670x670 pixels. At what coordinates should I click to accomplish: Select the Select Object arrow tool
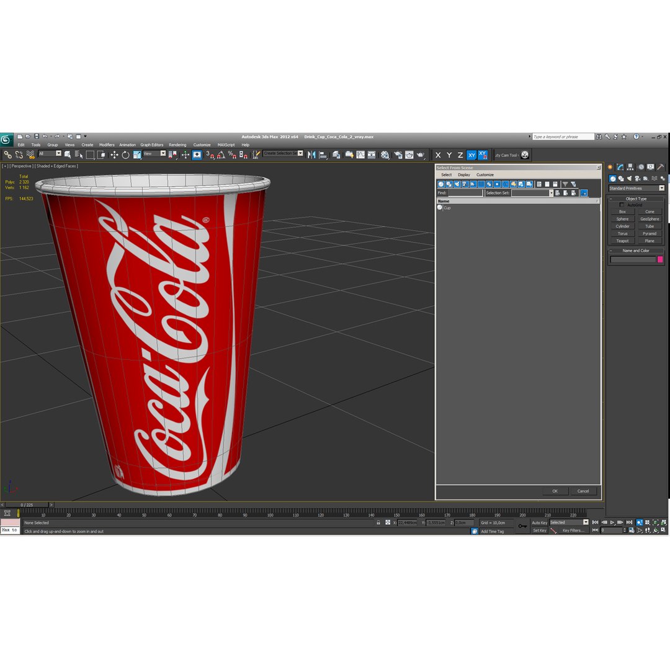coord(68,154)
